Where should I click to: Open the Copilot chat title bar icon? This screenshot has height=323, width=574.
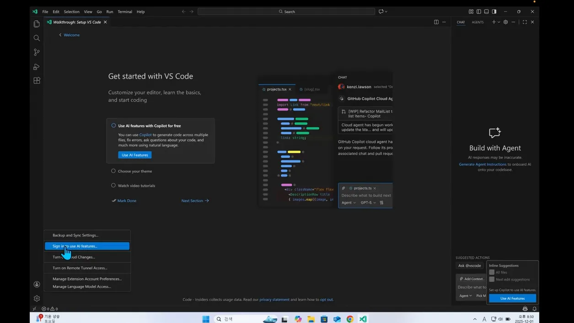coord(381,11)
